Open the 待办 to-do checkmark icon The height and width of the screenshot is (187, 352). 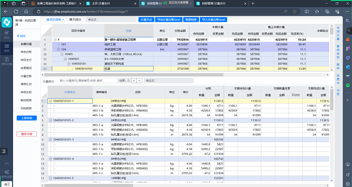point(7,33)
